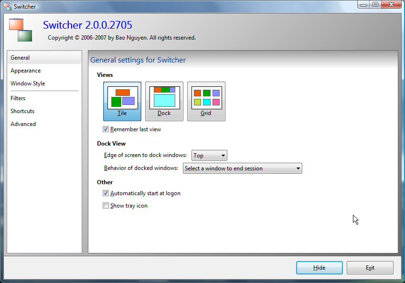Screen dimensions: 405x283
Task: Switch to Appearance settings
Action: tap(44, 71)
